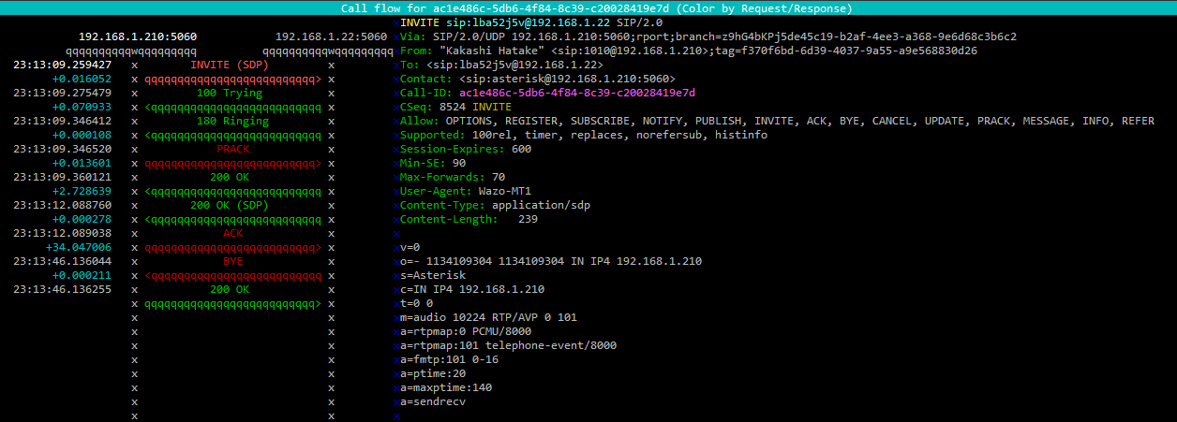Click the 23:13:09.259427 timestamp
This screenshot has height=422, width=1177.
point(63,65)
